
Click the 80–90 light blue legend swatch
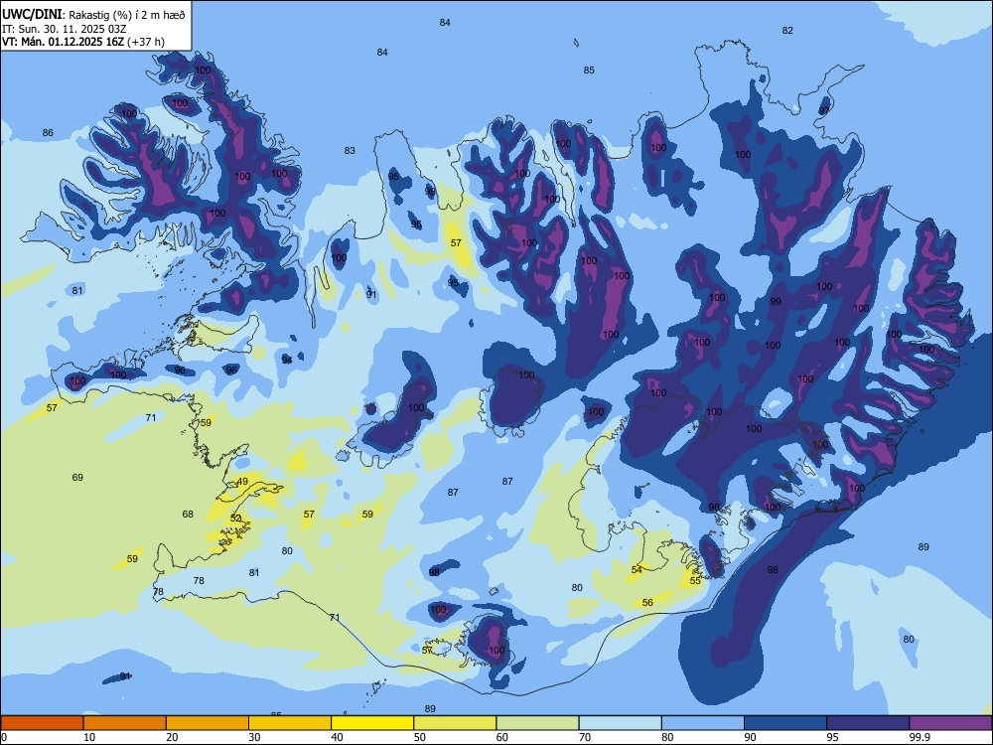(x=702, y=723)
